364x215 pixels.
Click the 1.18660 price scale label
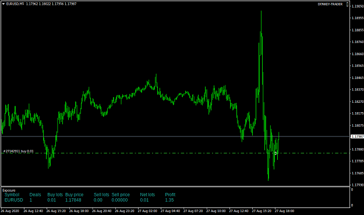click(x=358, y=54)
